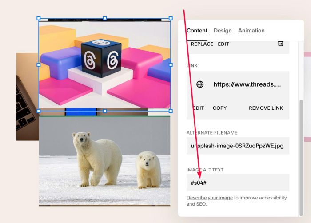The width and height of the screenshot is (311, 223).
Task: Click the bottom-right selection resize handle
Action: click(x=171, y=111)
